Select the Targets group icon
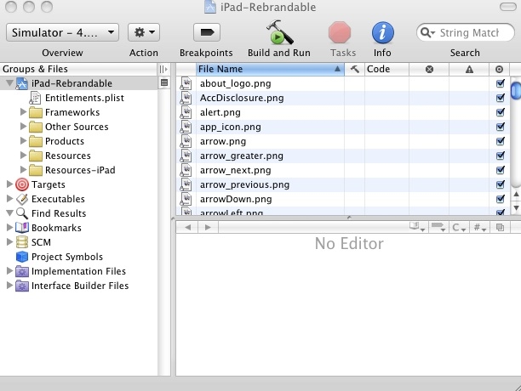The width and height of the screenshot is (521, 391). 22,184
